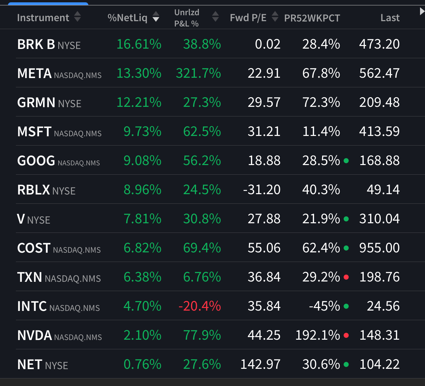This screenshot has height=386, width=425.
Task: Click META last price 562.47
Action: [x=380, y=73]
